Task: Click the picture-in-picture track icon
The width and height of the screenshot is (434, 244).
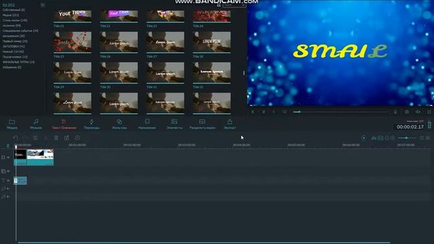Action: (x=3, y=171)
